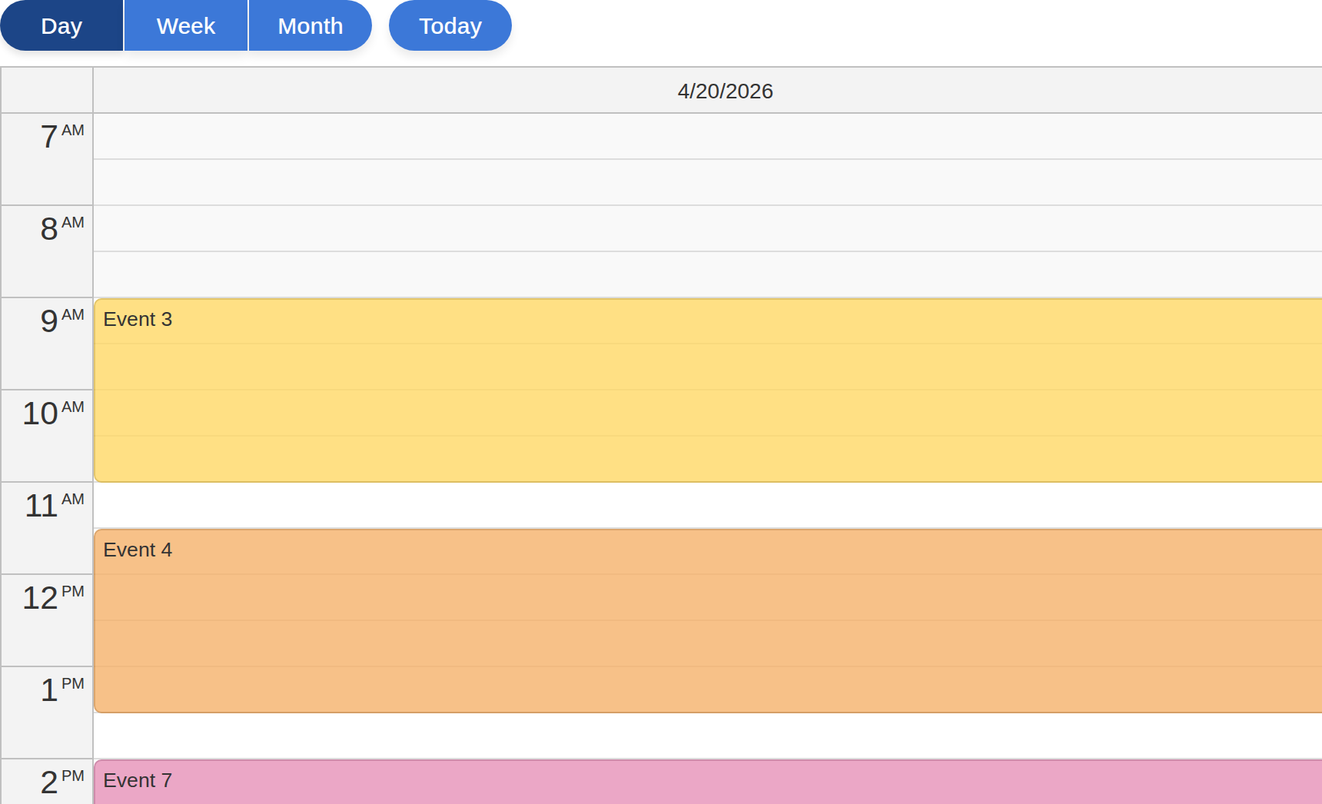Click the empty 8:00 AM time slot
The height and width of the screenshot is (804, 1322).
[x=708, y=229]
